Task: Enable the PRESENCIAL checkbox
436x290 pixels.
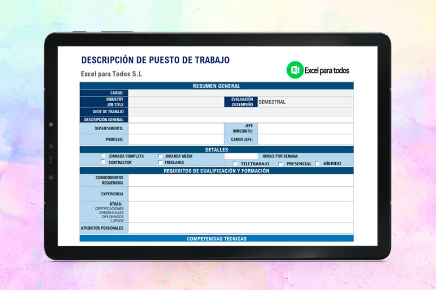Action: click(x=280, y=164)
